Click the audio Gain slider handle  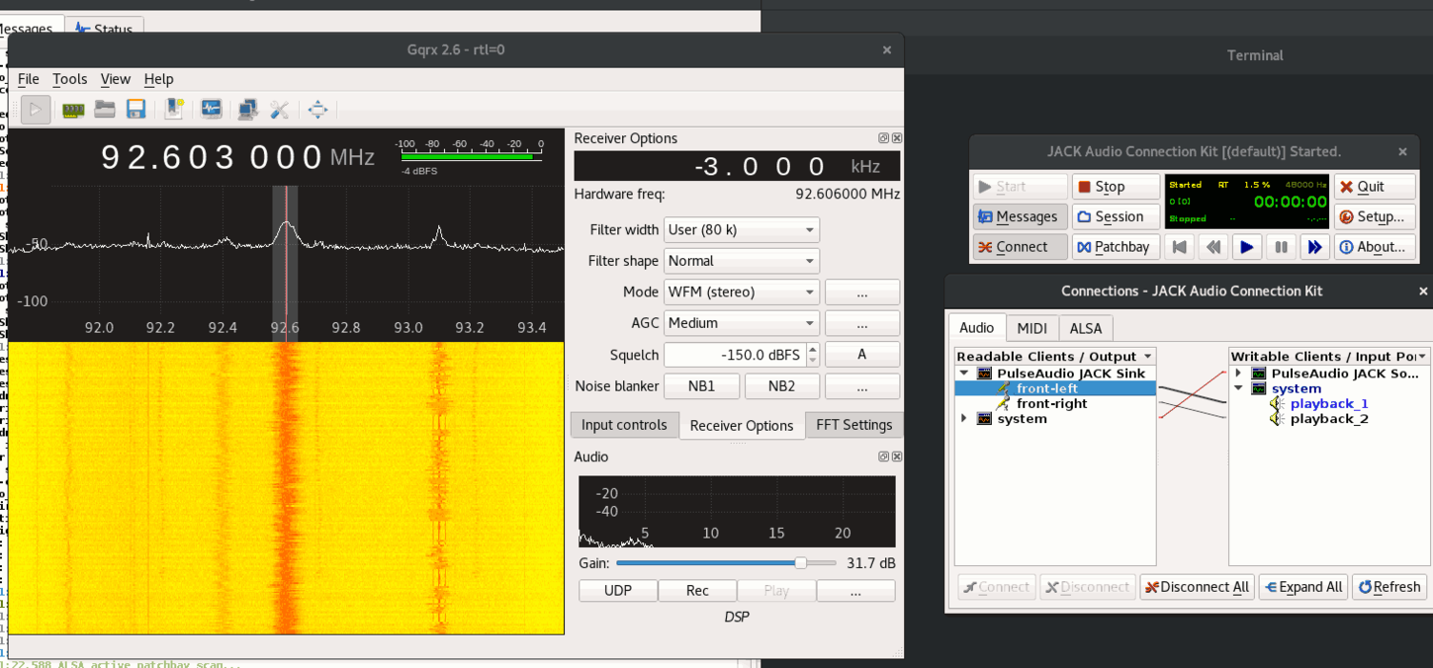pyautogui.click(x=800, y=563)
